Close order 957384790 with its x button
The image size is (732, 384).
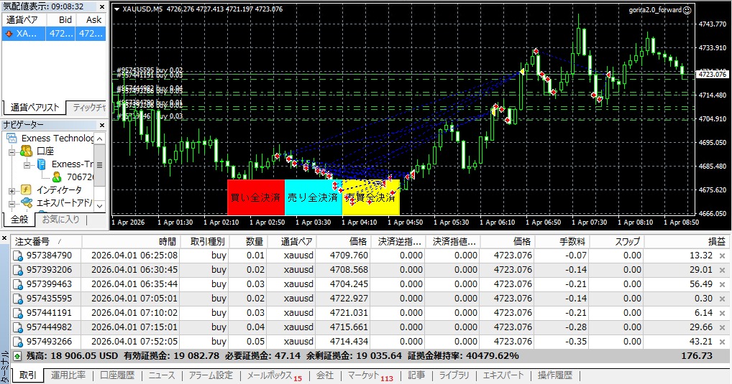[722, 256]
